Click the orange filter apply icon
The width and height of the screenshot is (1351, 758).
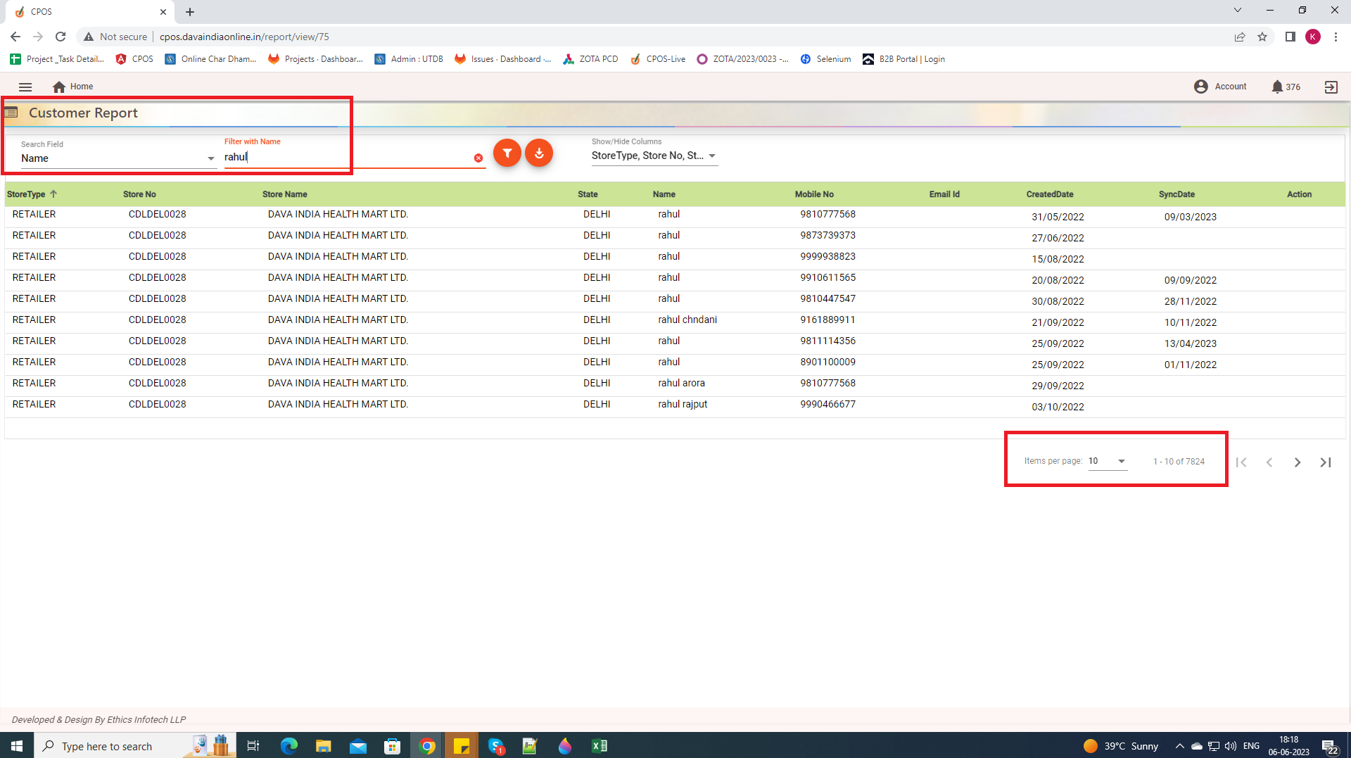(x=507, y=153)
